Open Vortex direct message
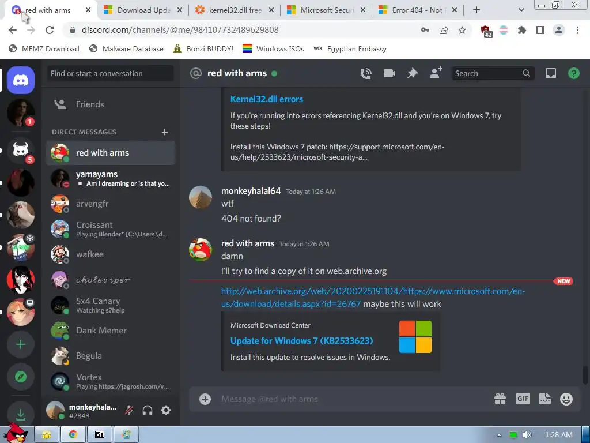 (x=110, y=381)
